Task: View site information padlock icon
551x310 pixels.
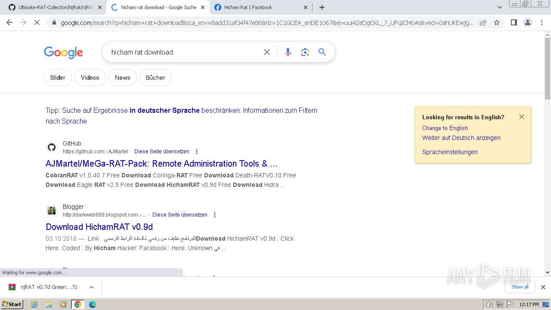Action: pos(53,22)
